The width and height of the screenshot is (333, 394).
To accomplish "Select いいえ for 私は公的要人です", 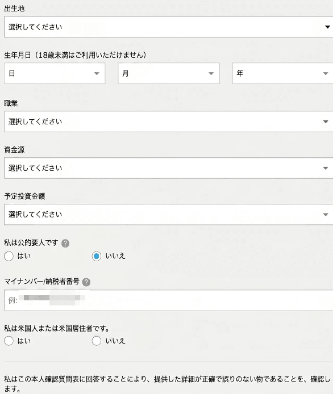I will click(97, 256).
